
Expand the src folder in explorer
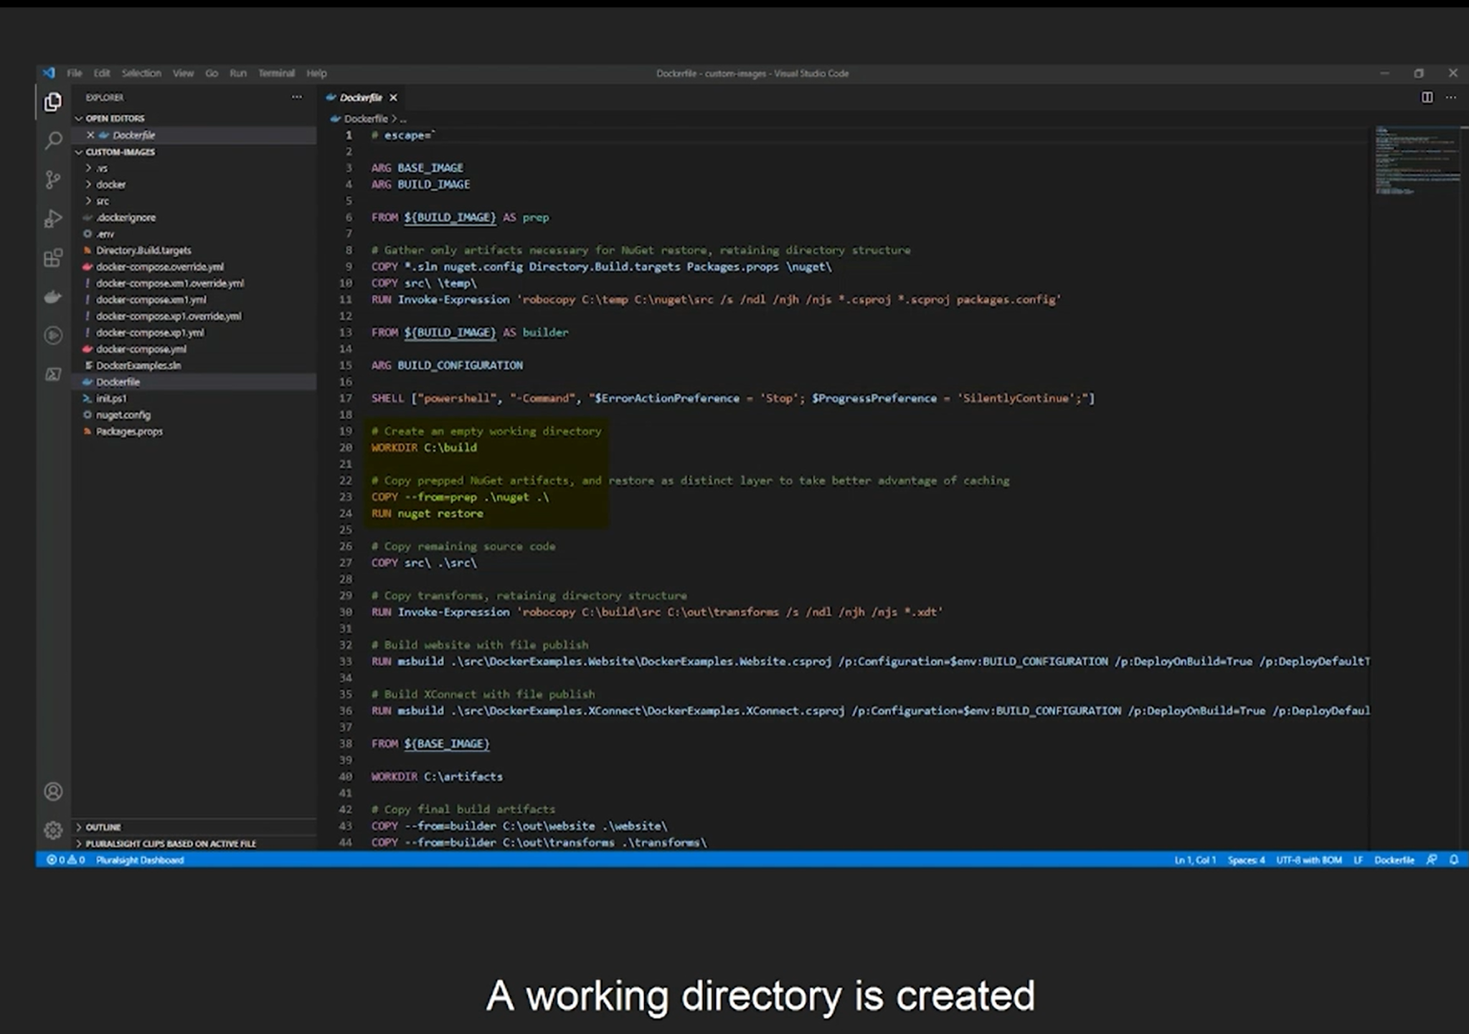tap(103, 201)
